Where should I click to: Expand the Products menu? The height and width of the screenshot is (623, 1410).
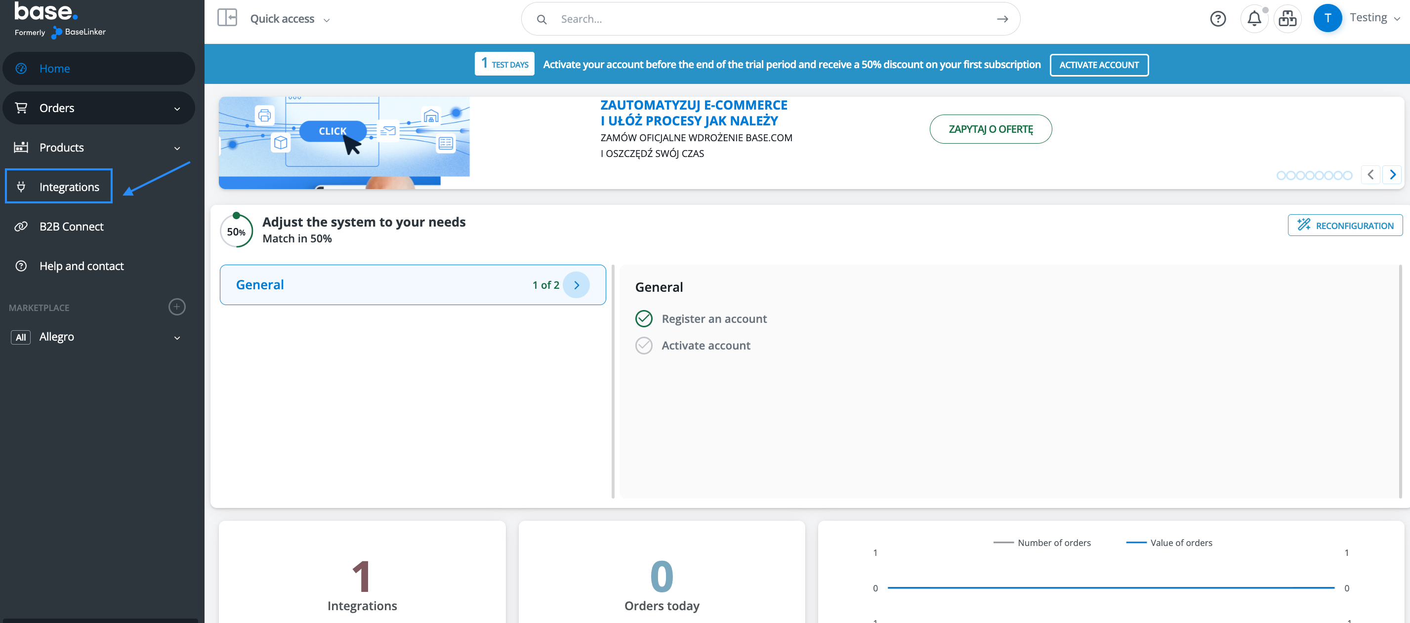pos(98,148)
